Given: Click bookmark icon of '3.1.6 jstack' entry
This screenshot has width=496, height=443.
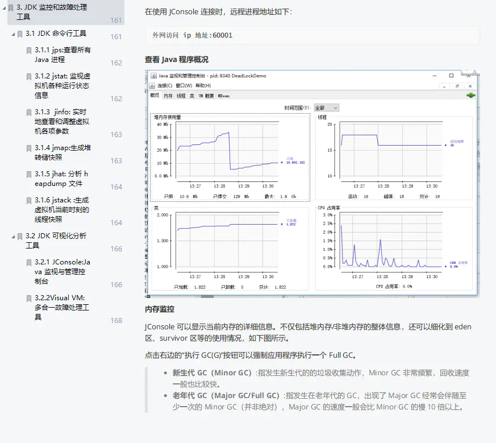Looking at the screenshot, I should pos(29,201).
